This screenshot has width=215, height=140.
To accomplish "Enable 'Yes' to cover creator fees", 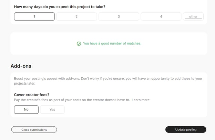I will pyautogui.click(x=52, y=110).
